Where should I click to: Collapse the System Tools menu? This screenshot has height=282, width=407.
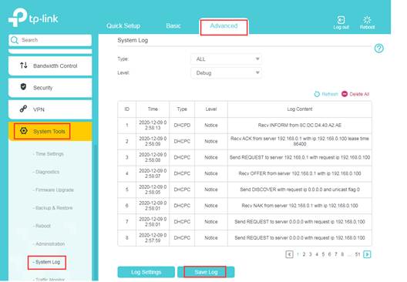pyautogui.click(x=50, y=131)
